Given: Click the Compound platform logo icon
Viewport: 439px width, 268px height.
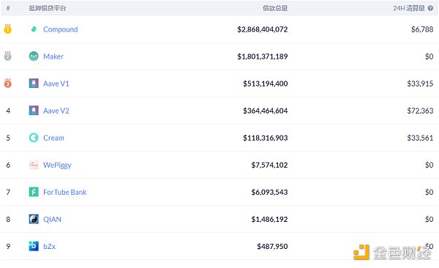Looking at the screenshot, I should click(34, 29).
